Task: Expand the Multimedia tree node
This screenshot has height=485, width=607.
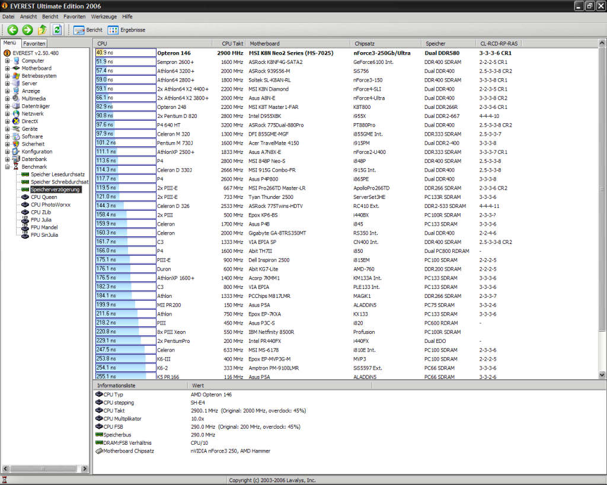Action: tap(7, 99)
